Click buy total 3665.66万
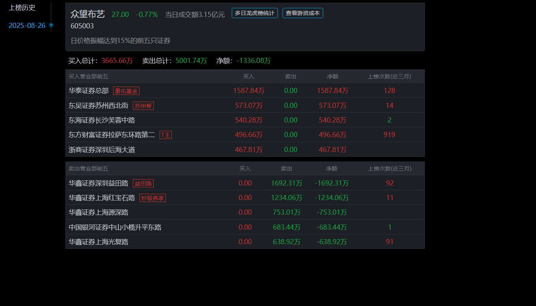Screen dimensions: 536x306 point(117,61)
